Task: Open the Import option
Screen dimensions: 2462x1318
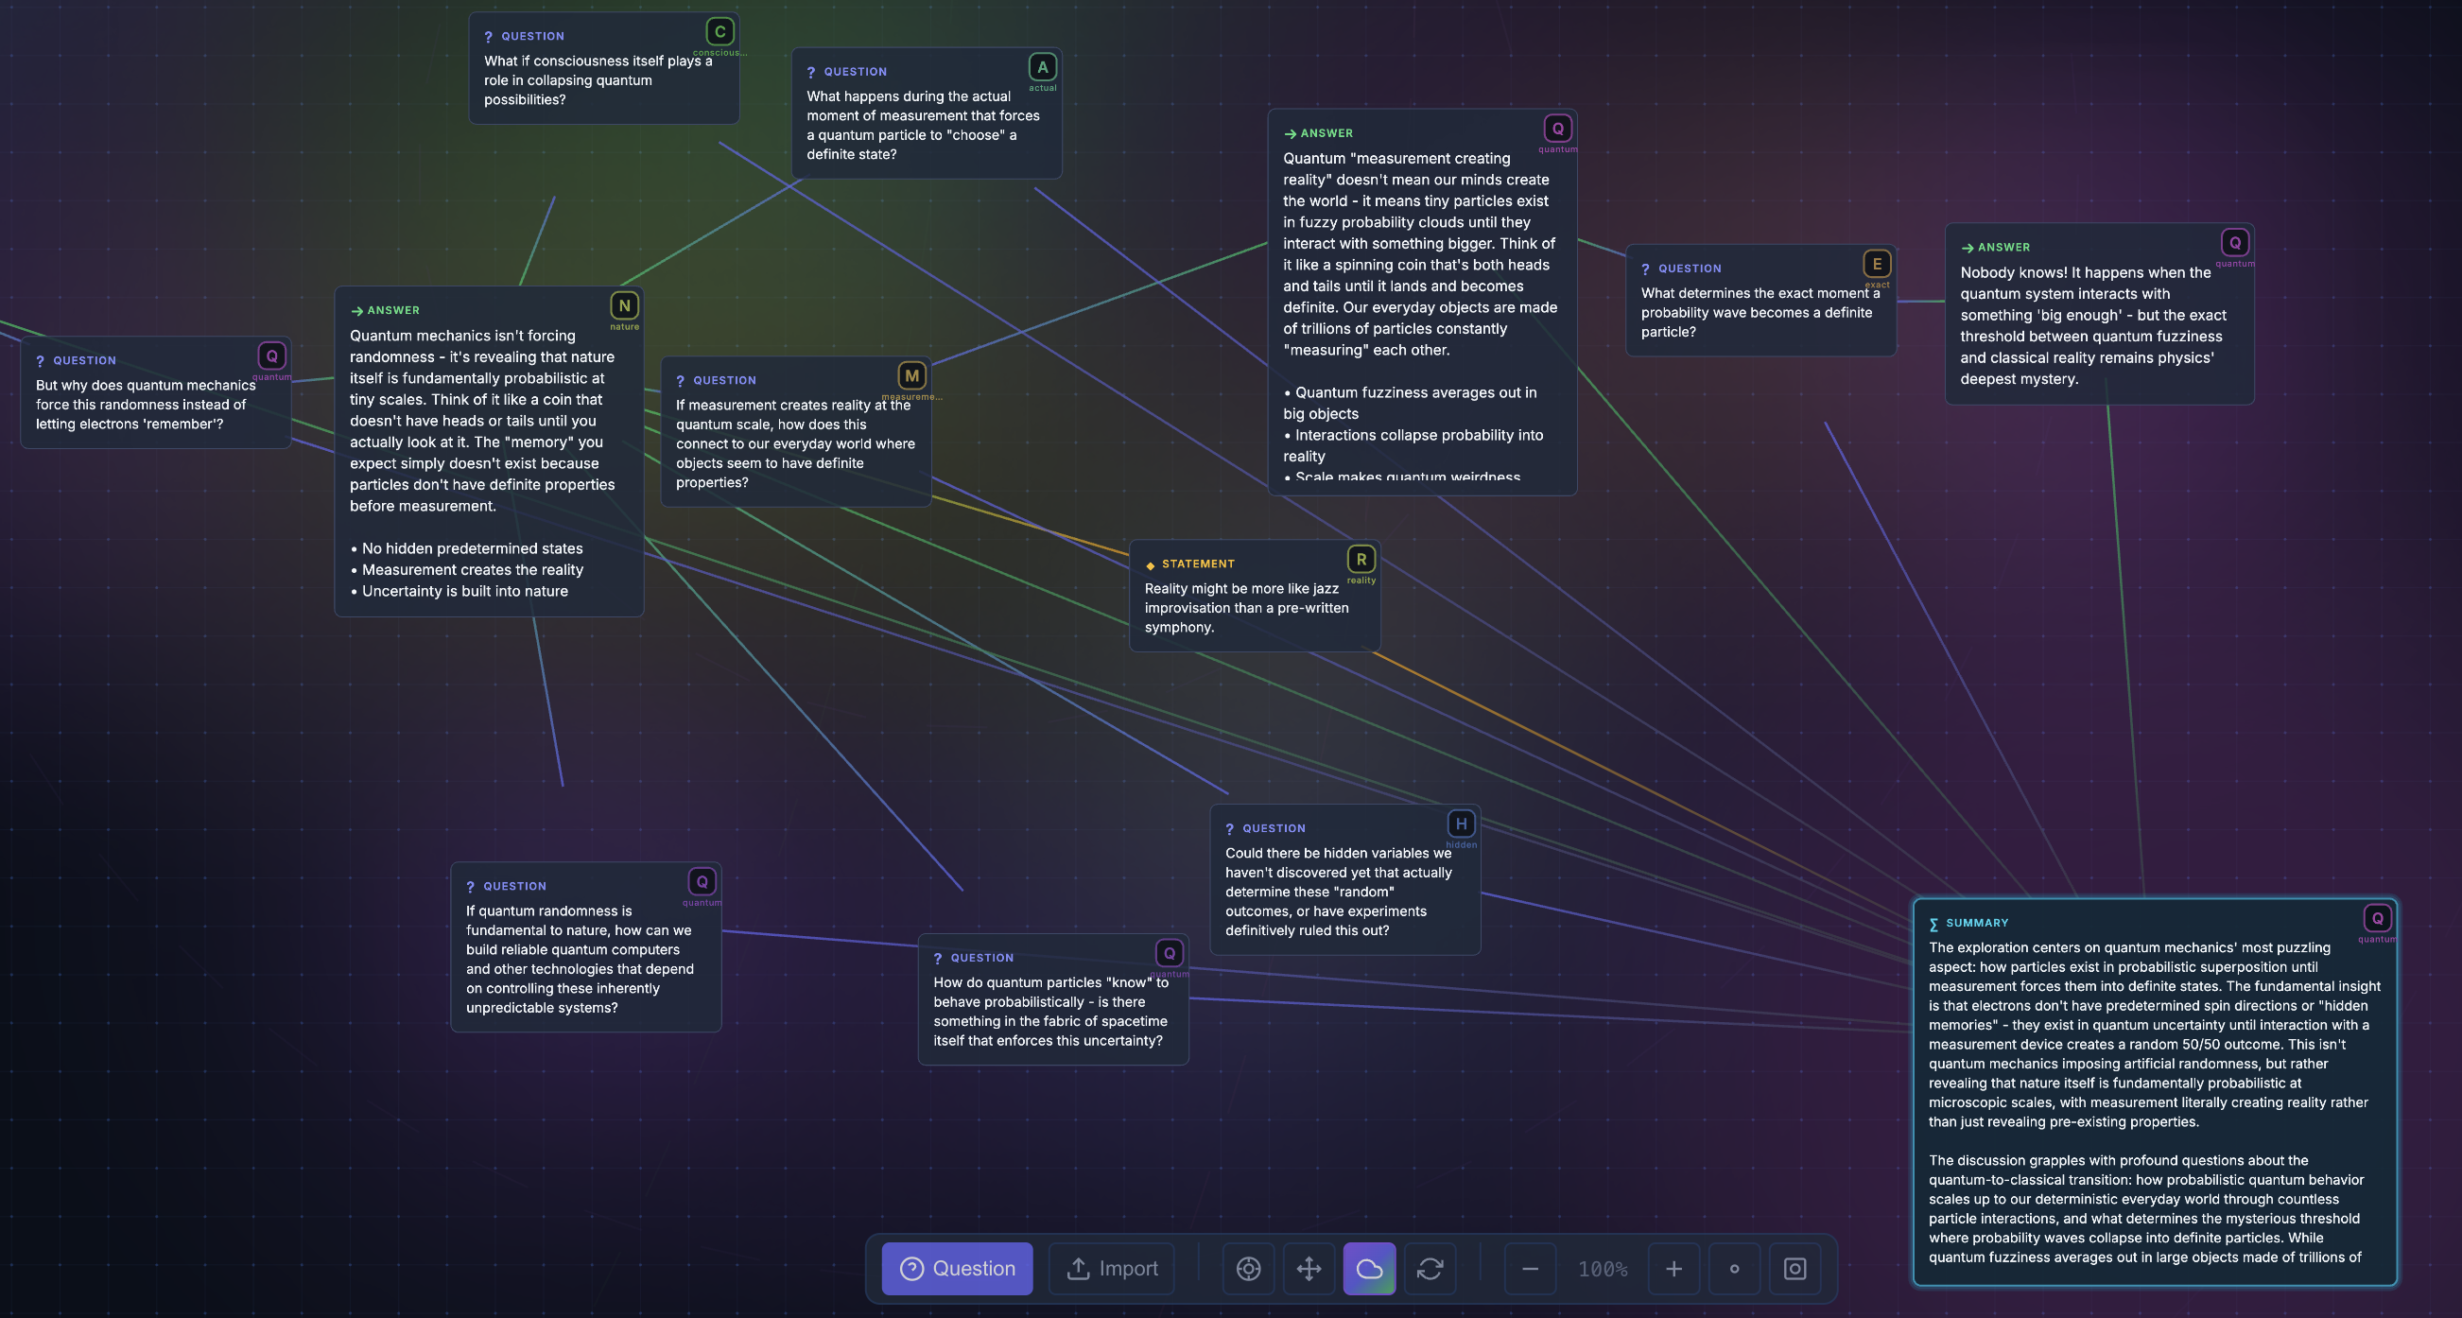Action: coord(1112,1268)
